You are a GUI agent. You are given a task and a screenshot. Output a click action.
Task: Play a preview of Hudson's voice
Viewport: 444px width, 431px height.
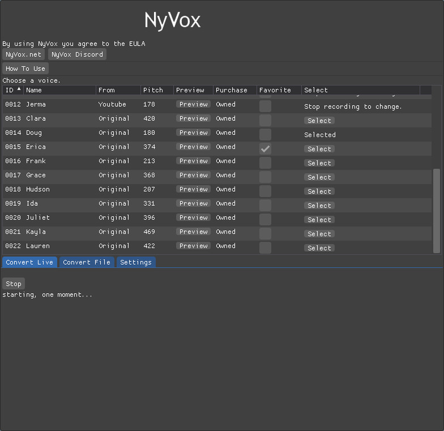point(194,189)
